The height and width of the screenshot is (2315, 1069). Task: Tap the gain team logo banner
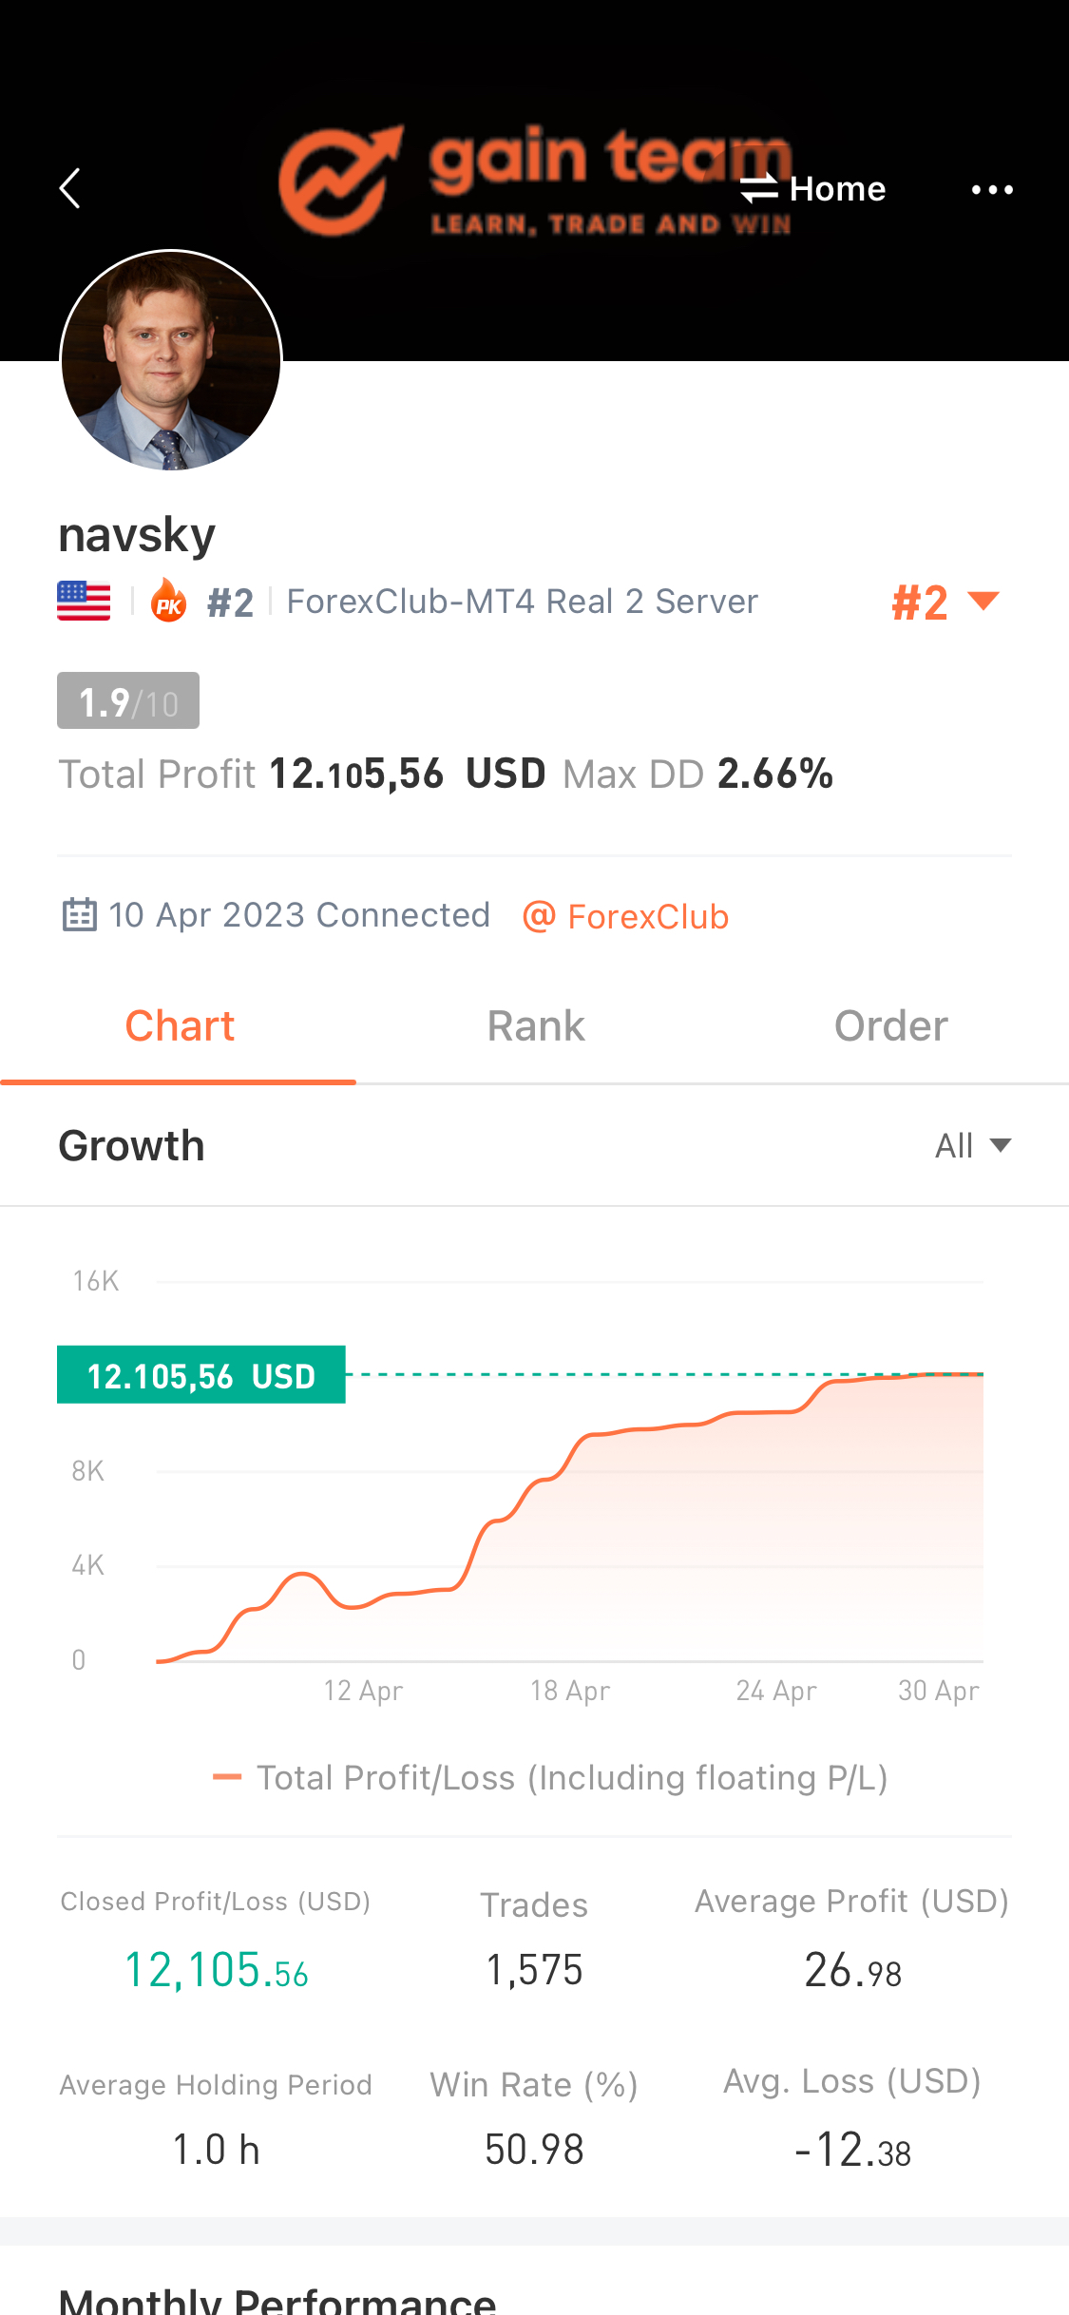click(532, 181)
